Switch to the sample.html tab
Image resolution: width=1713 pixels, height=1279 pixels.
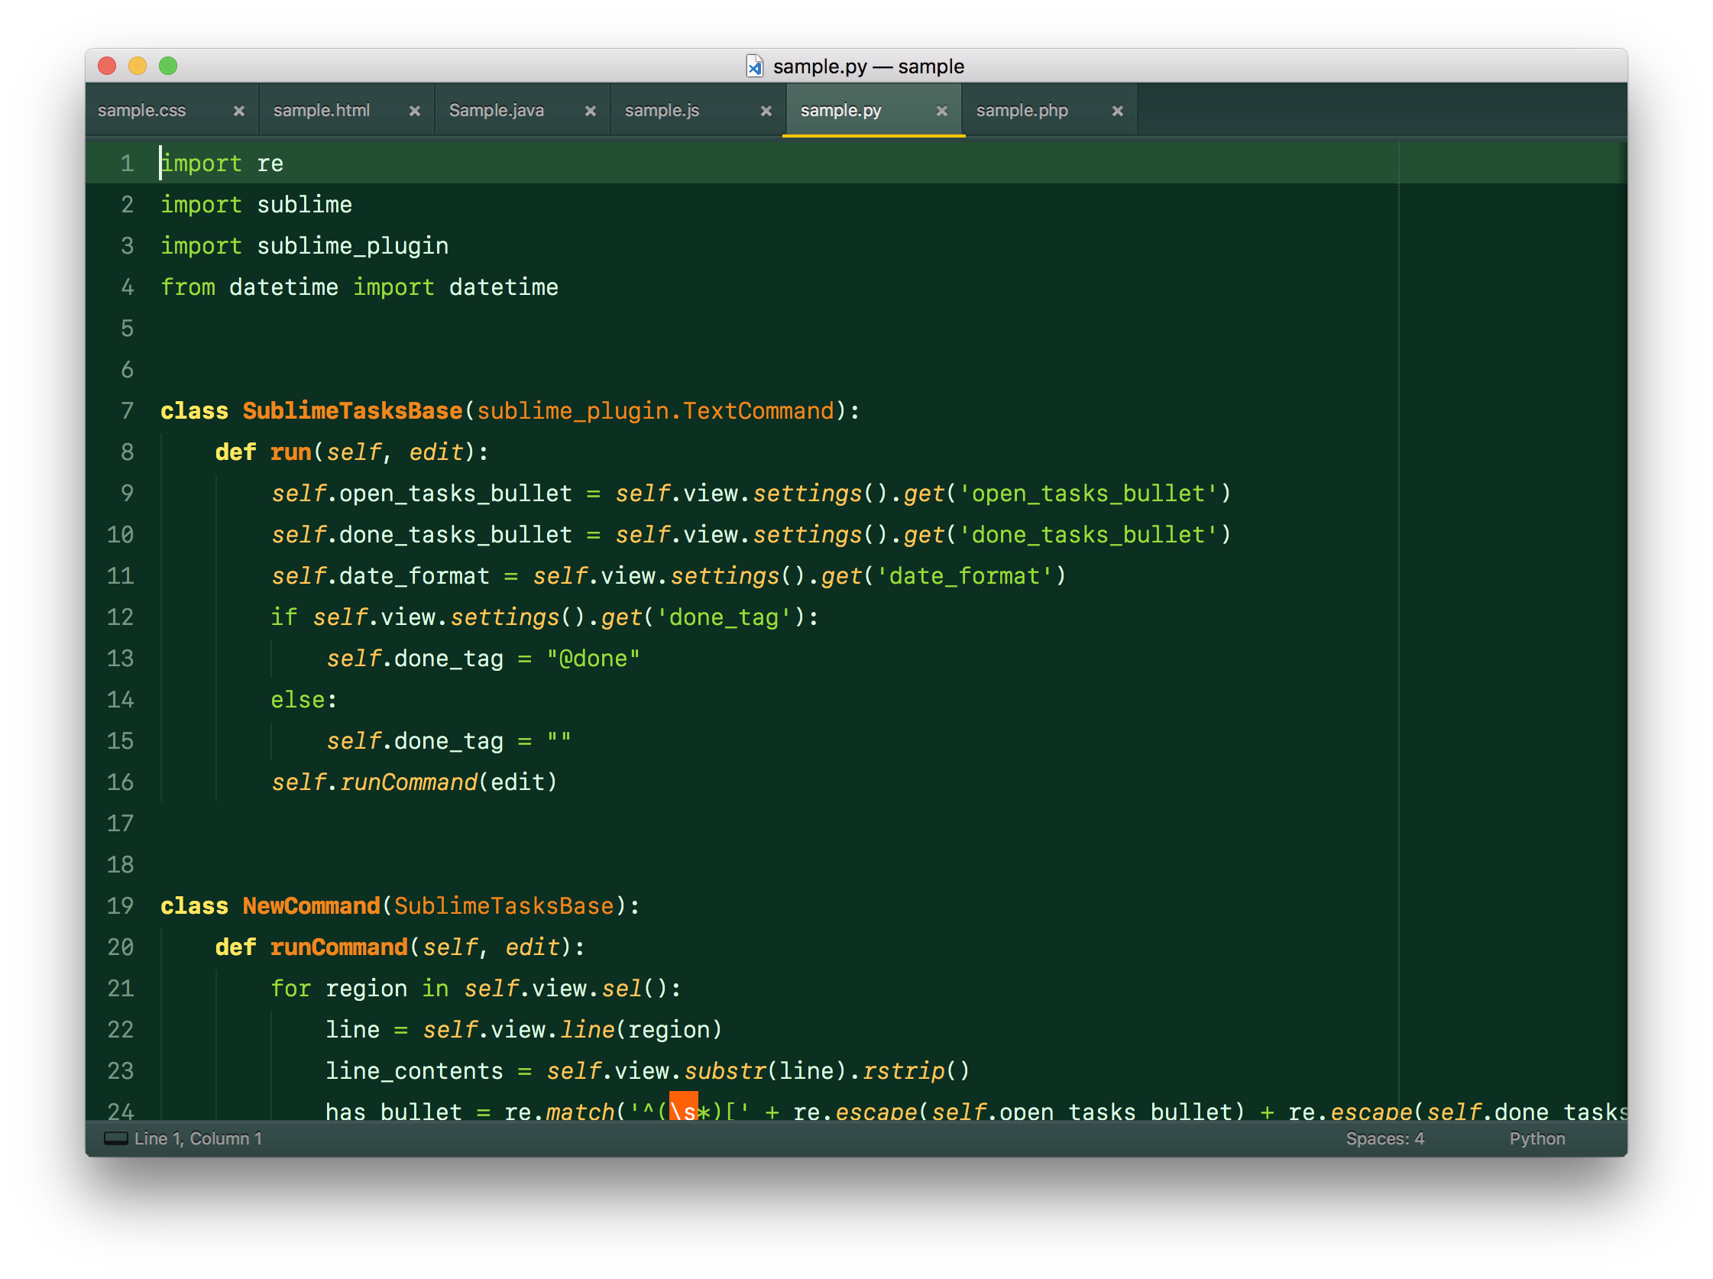click(x=322, y=111)
